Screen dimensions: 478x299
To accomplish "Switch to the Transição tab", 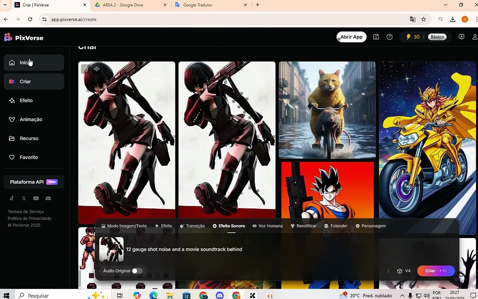I will 193,226.
